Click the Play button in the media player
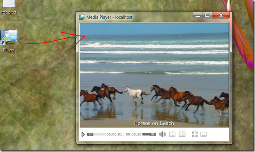This screenshot has width=255, height=152. coord(83,134)
